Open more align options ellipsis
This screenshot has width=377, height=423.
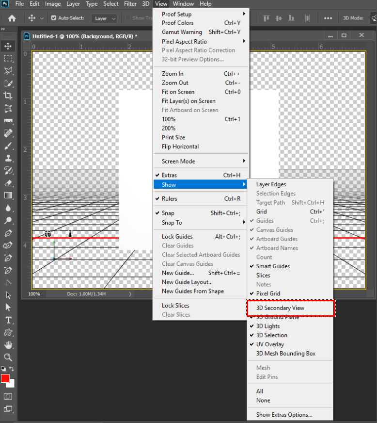pyautogui.click(x=328, y=18)
